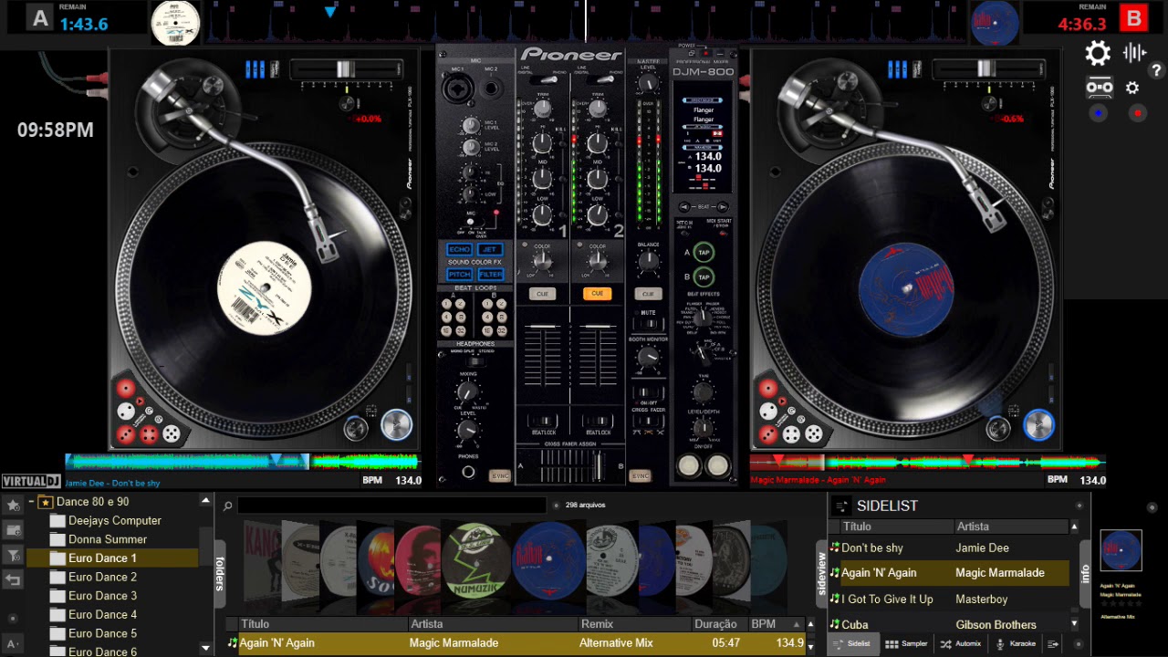
Task: Sort tracks by Remix column
Action: [x=633, y=624]
